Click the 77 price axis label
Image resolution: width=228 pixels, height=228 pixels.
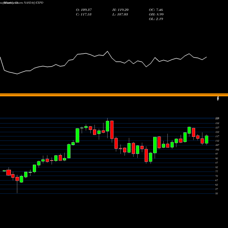[x=217, y=171]
